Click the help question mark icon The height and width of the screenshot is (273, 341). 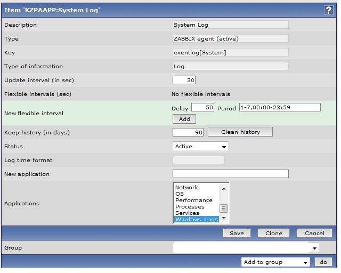point(328,10)
